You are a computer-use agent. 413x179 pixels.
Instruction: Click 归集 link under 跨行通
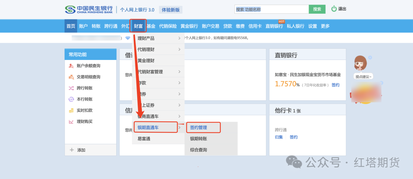point(279,137)
